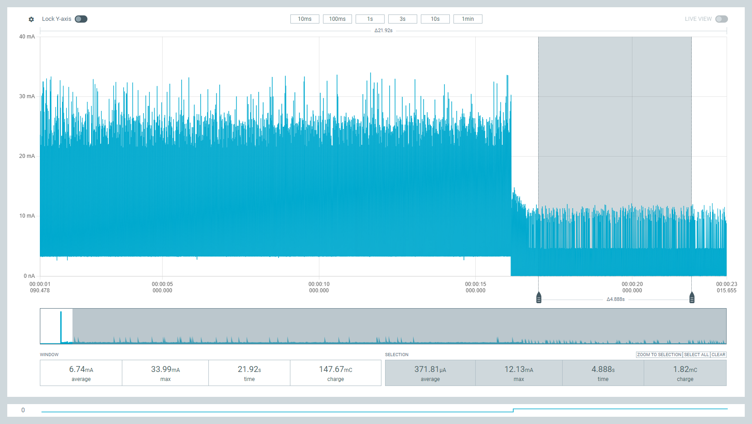
Task: Click the window charge 147.67 mC box
Action: click(335, 373)
